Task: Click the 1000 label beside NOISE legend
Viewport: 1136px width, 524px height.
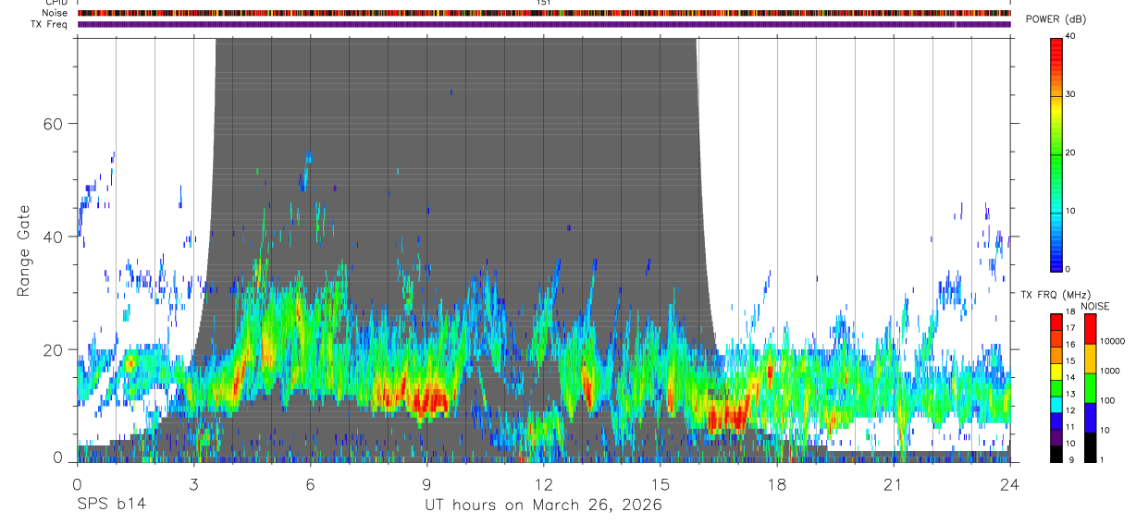Action: (1110, 371)
